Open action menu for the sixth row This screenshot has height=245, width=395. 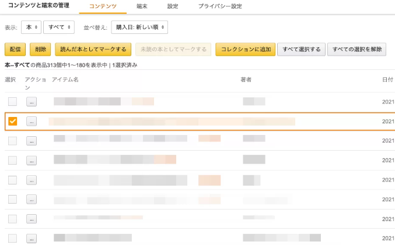tap(32, 199)
